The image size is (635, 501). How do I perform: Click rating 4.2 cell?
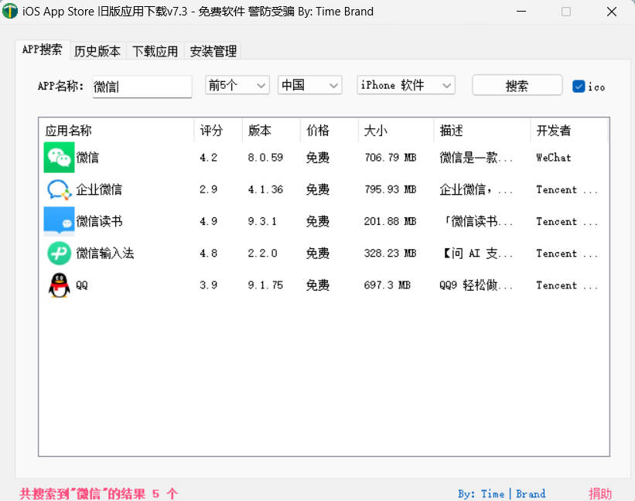pyautogui.click(x=209, y=158)
